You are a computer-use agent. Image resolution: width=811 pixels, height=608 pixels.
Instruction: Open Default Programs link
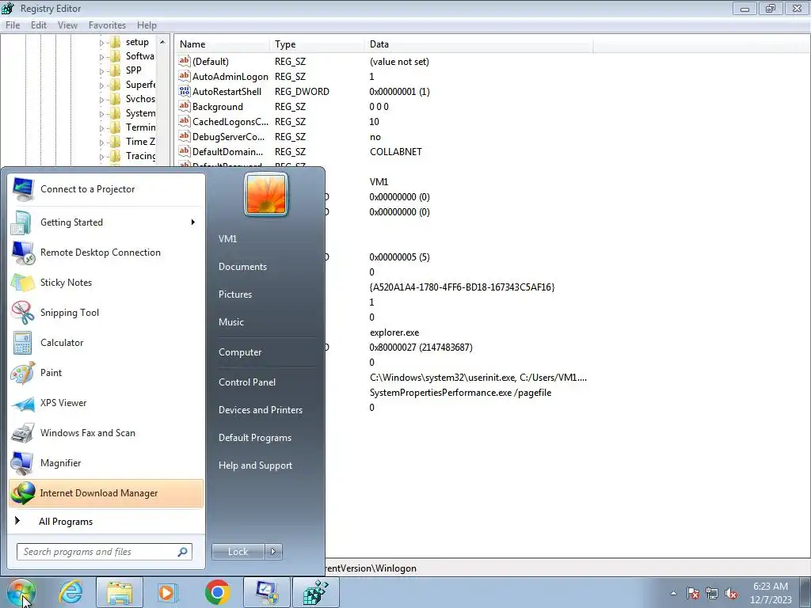coord(254,438)
